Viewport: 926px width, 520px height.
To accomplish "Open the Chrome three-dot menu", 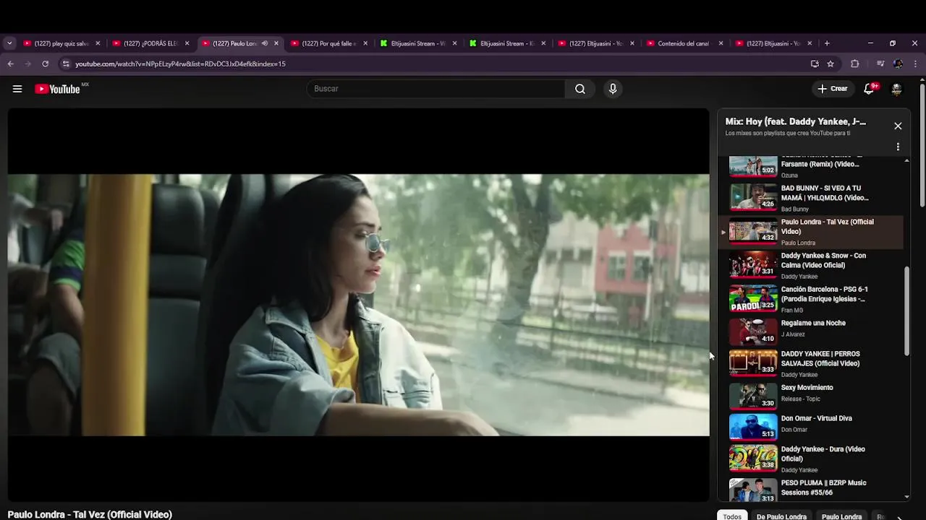I will click(x=915, y=64).
